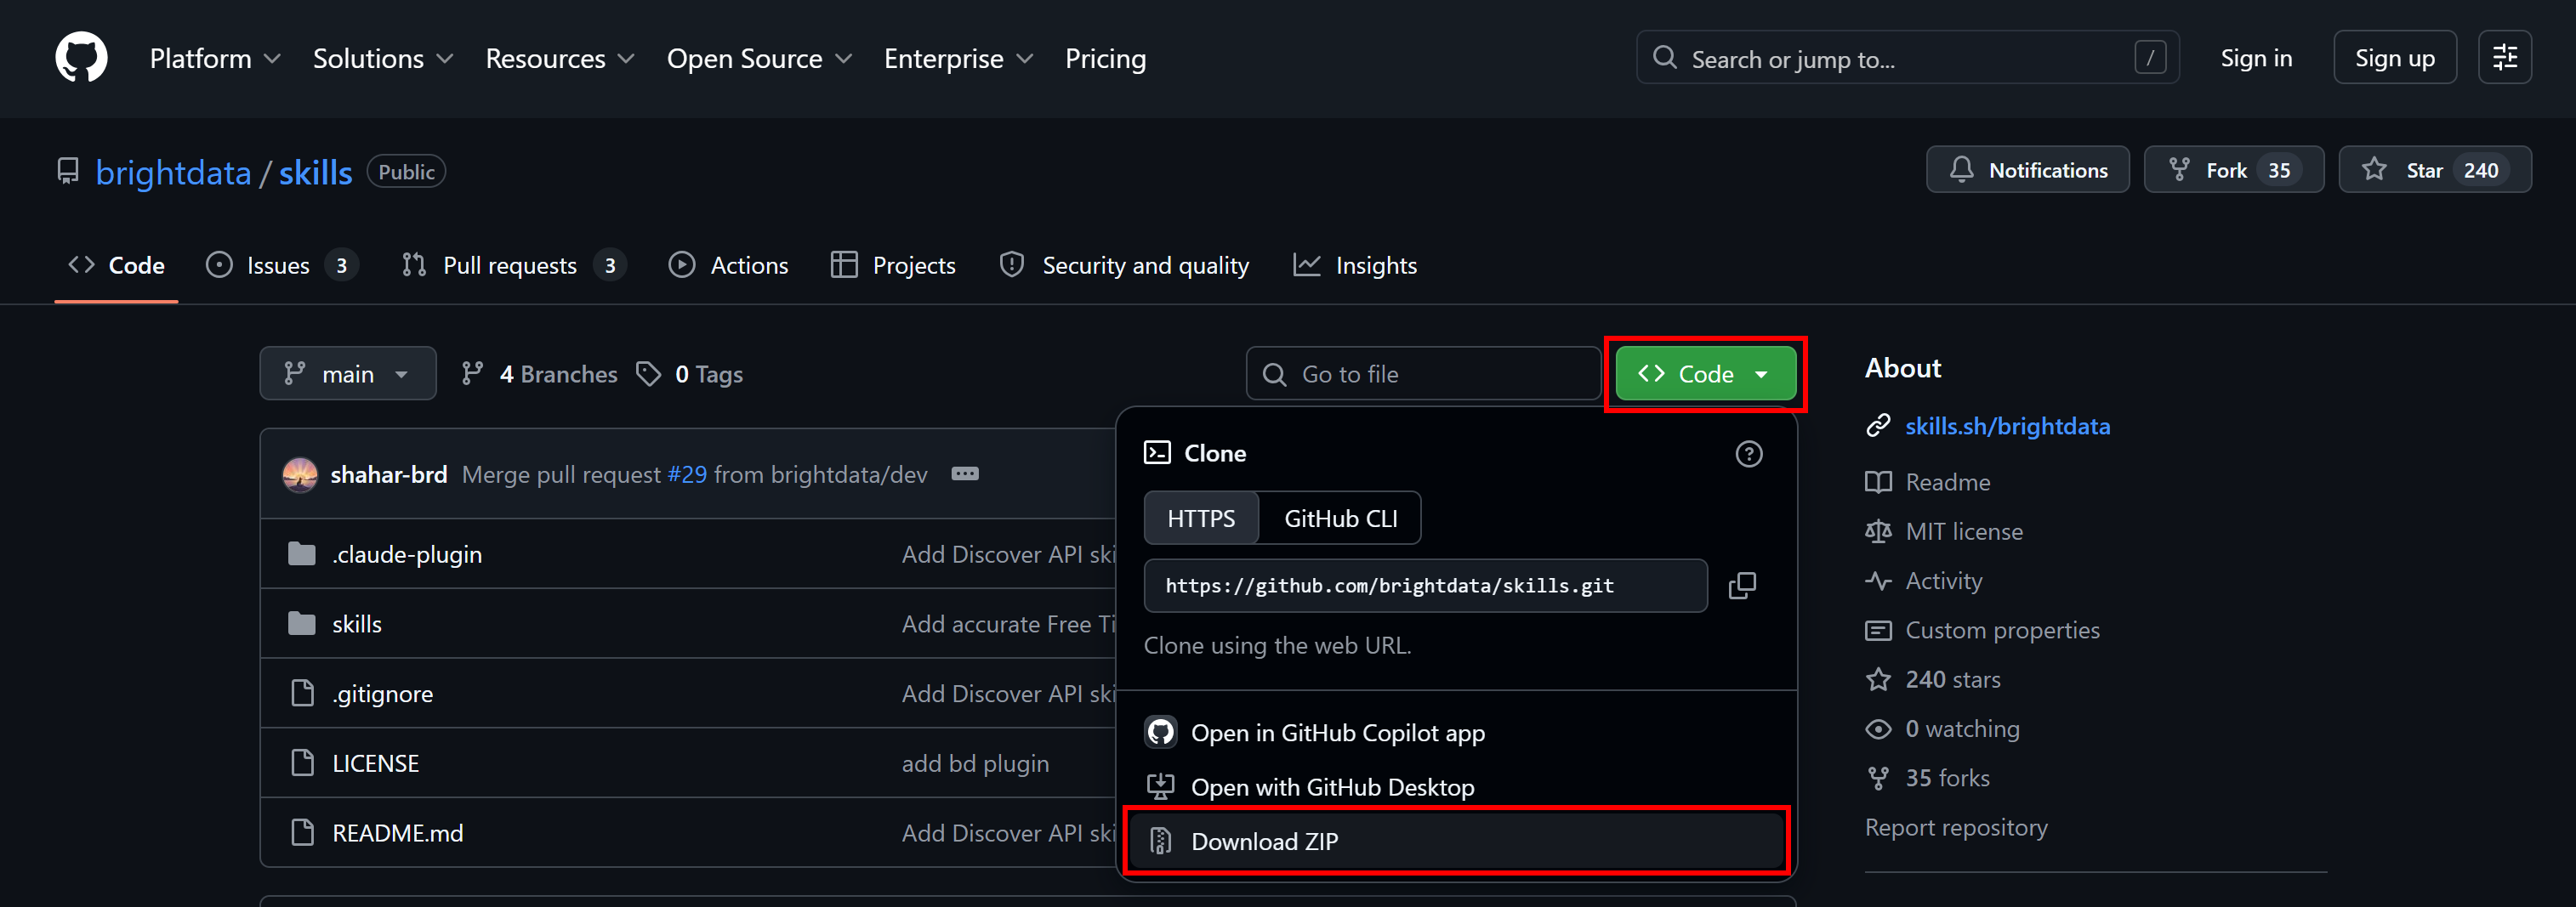Click the link chain icon in About
The height and width of the screenshot is (907, 2576).
tap(1878, 426)
